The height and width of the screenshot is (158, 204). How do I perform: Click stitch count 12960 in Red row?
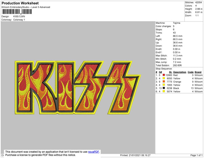coord(169,75)
